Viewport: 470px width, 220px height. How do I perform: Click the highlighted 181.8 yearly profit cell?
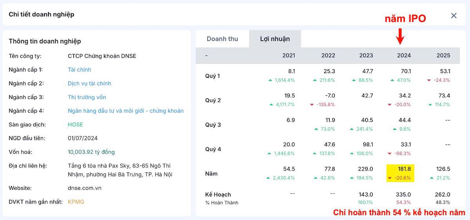coord(404,169)
